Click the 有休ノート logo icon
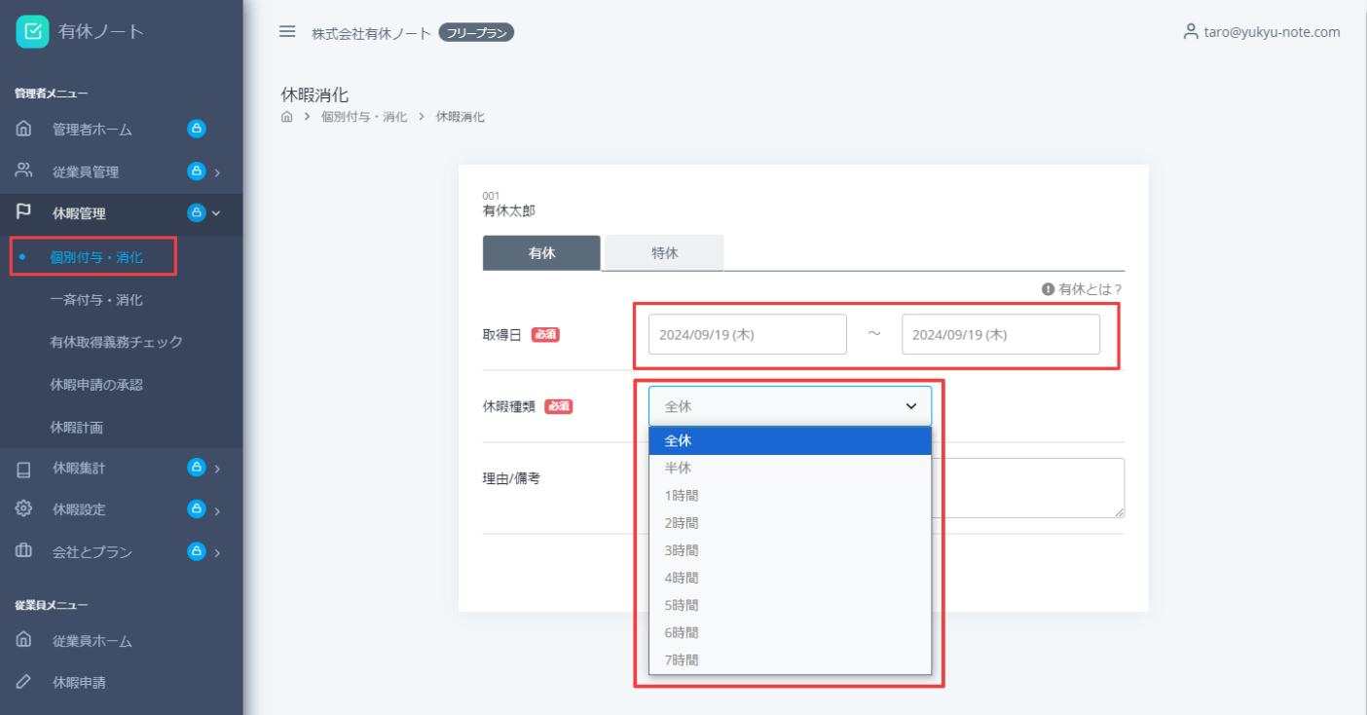 (32, 31)
